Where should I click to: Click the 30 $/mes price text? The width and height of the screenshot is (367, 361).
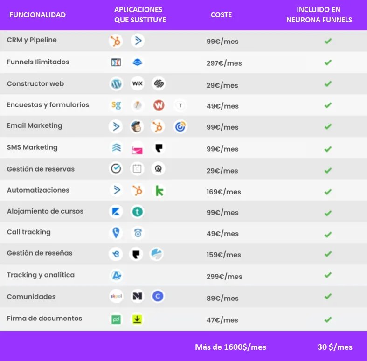335,347
